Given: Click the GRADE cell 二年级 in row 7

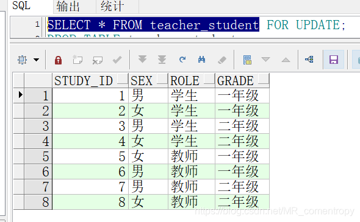Looking at the screenshot, I should [x=242, y=187].
